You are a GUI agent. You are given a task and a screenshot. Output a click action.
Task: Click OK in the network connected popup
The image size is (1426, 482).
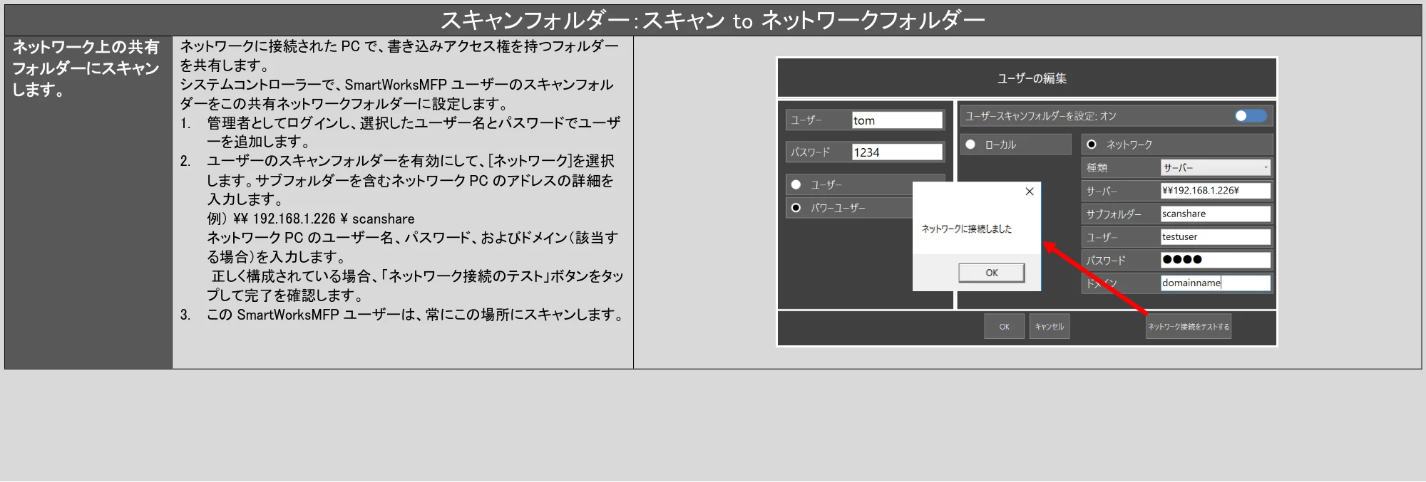click(x=991, y=273)
